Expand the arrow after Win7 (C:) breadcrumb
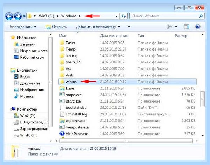 [58, 16]
